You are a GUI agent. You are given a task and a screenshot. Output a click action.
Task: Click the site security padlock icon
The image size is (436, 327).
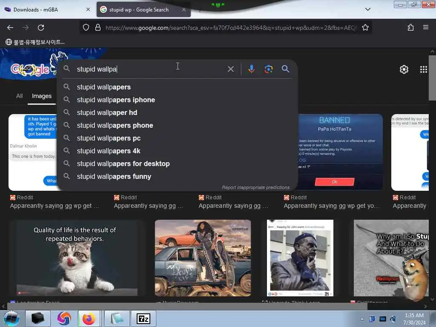pyautogui.click(x=98, y=28)
